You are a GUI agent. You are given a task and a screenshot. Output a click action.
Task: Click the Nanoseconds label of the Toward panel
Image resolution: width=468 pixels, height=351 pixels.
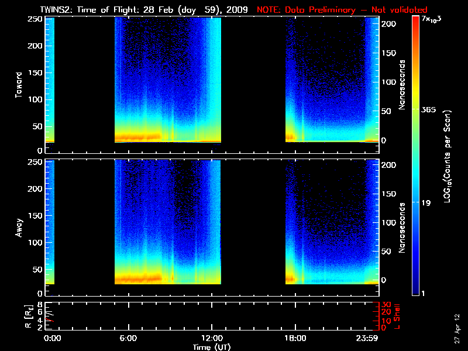[402, 84]
